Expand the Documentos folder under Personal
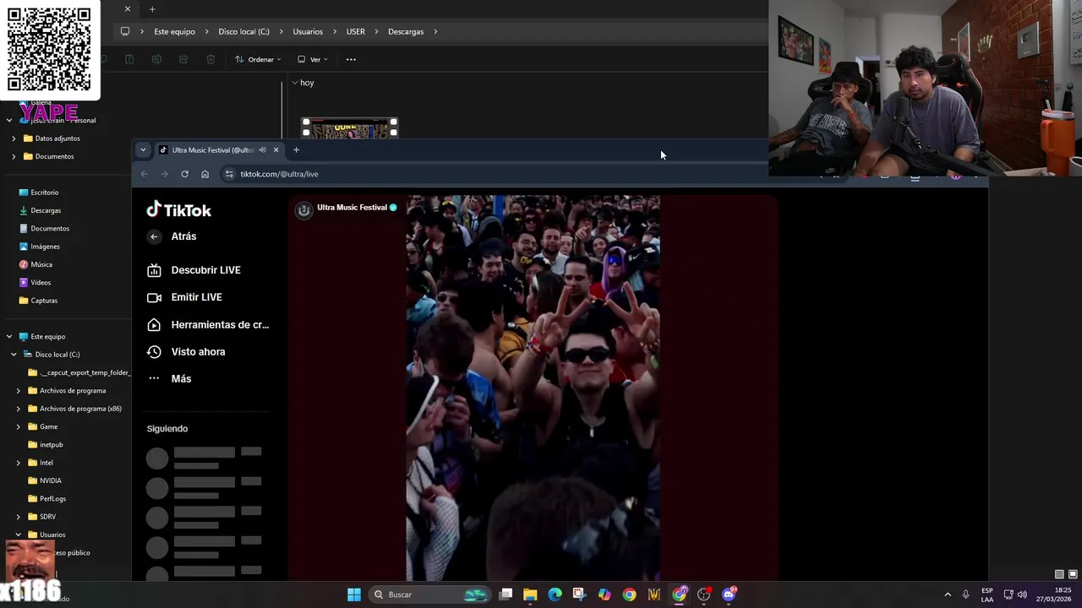The height and width of the screenshot is (608, 1082). (13, 156)
